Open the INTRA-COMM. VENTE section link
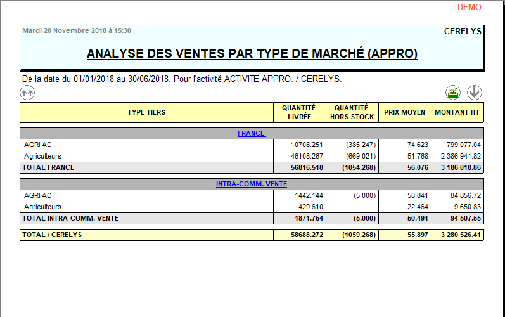Screen dimensions: 505x317 252,184
